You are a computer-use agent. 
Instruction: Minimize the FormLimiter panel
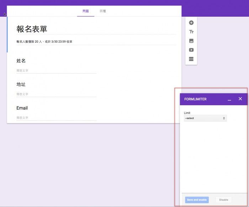tap(229, 99)
